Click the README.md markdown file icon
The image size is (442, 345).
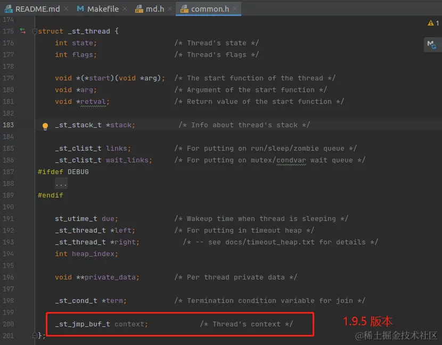pyautogui.click(x=9, y=9)
